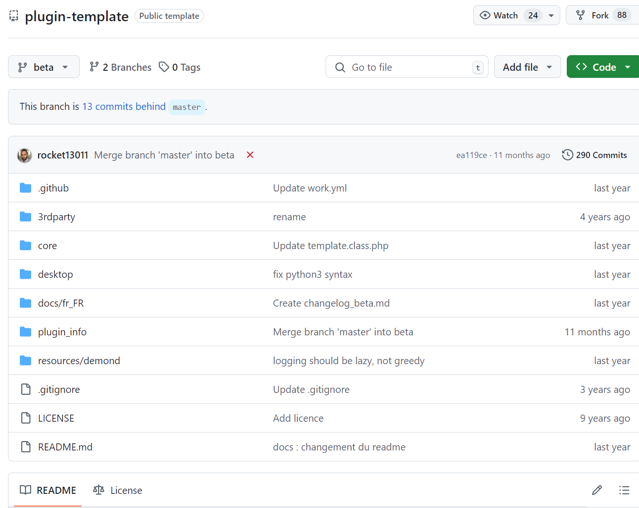The image size is (639, 508).
Task: Open the .gitignore file
Action: [x=59, y=390]
